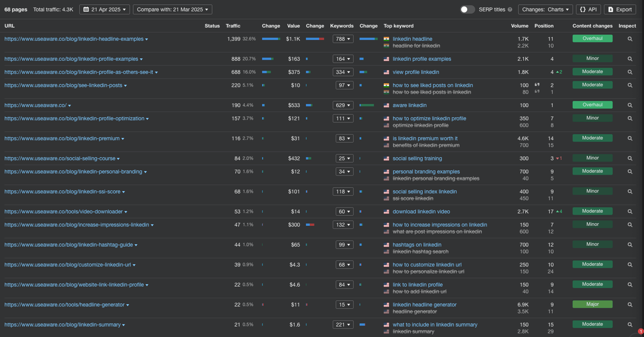644x337 pixels.
Task: Sort by the URL column header
Action: tap(9, 26)
